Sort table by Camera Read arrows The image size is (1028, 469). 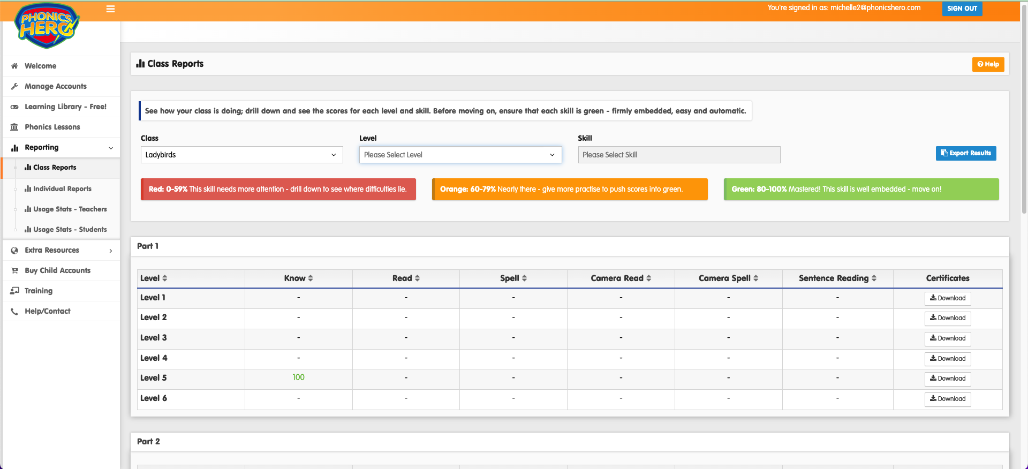pos(648,278)
